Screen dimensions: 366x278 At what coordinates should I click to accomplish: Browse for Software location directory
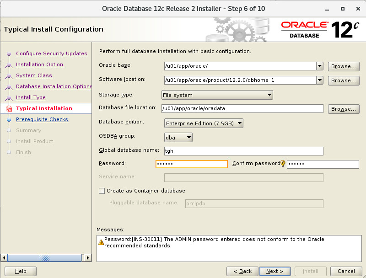click(x=344, y=80)
